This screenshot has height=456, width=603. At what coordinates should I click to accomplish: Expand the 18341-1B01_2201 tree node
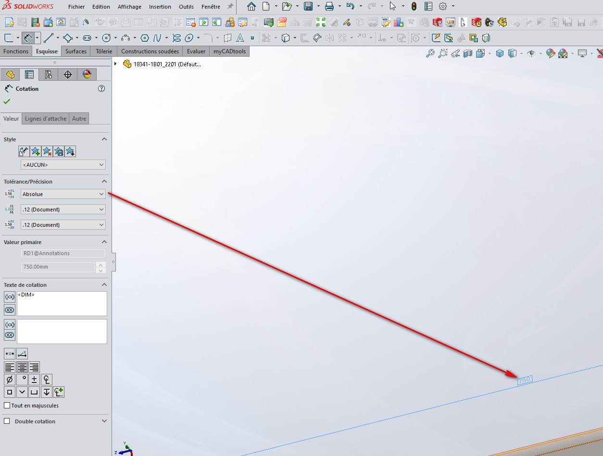coord(115,64)
